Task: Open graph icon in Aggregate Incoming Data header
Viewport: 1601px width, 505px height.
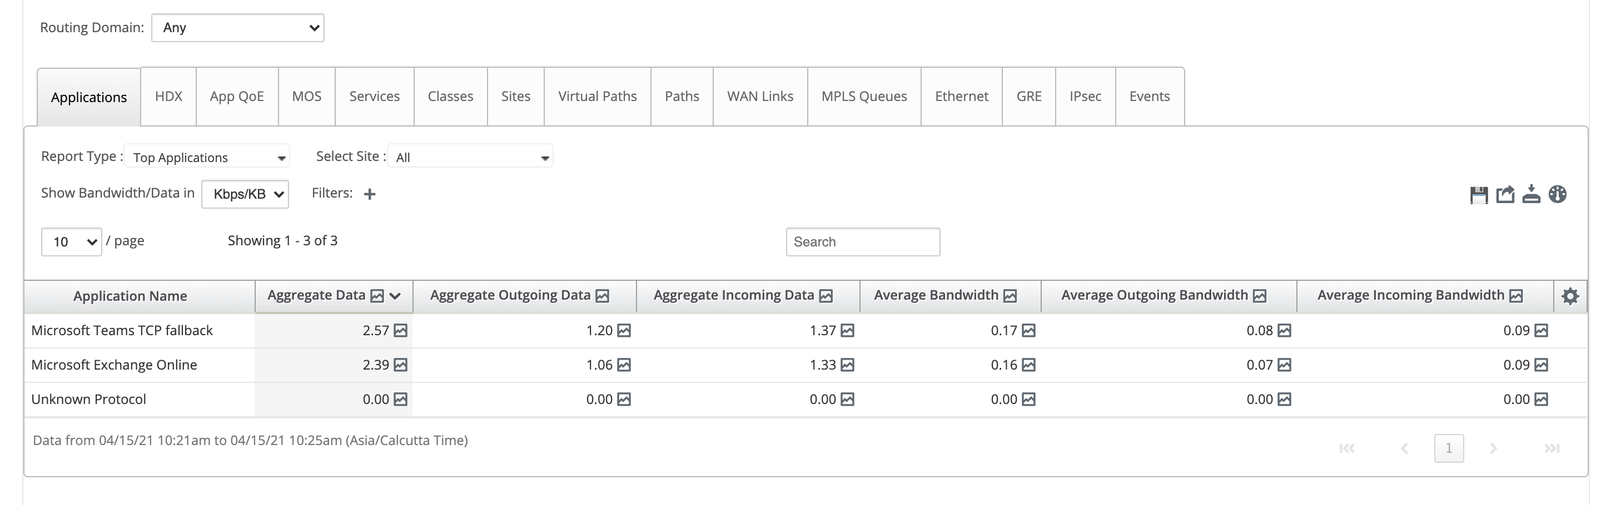Action: [826, 296]
